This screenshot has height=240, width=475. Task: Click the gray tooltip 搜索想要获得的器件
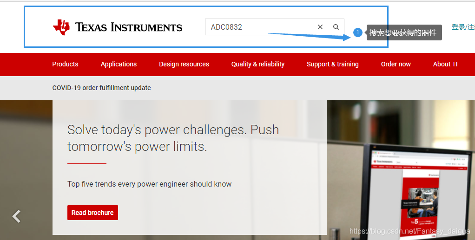point(404,32)
